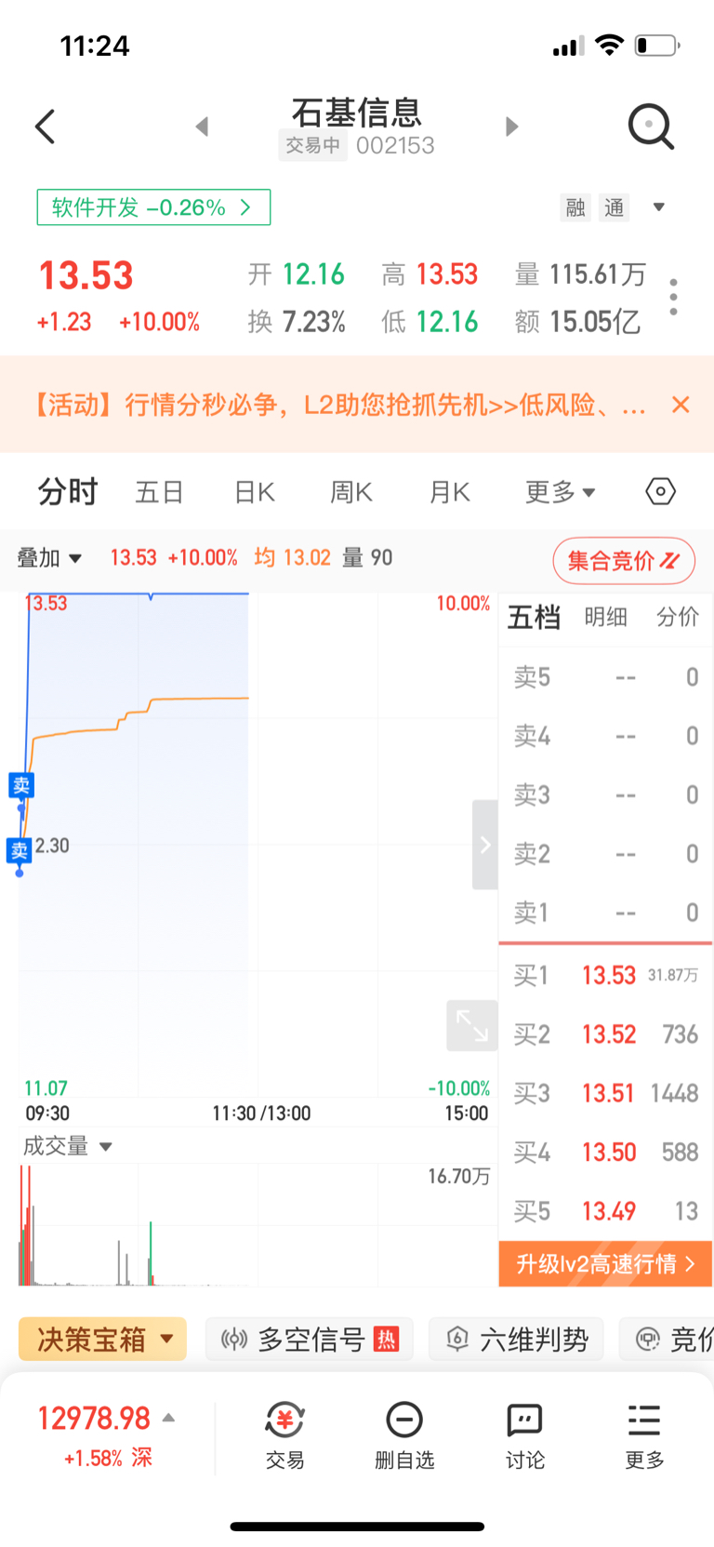
Task: Tap the back arrow icon
Action: [45, 127]
